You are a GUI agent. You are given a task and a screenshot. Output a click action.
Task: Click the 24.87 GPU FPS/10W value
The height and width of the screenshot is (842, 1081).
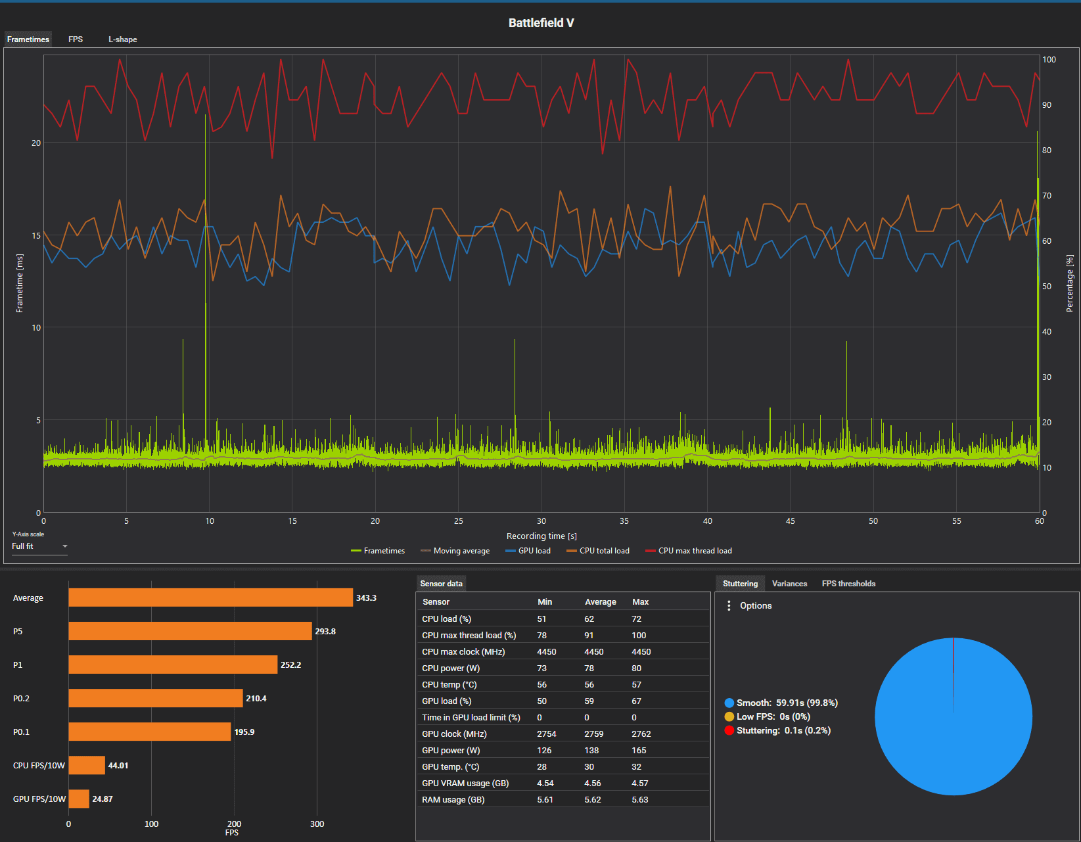point(103,799)
